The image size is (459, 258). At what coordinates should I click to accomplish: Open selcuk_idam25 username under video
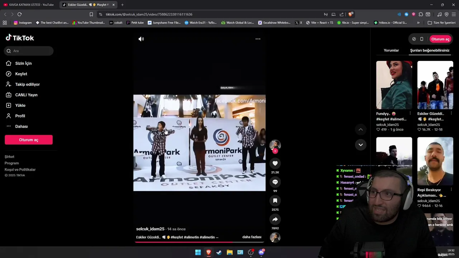[150, 229]
